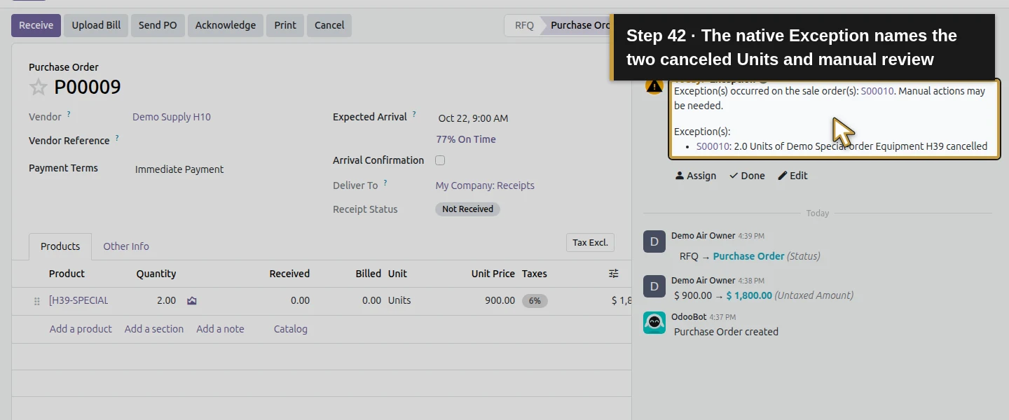
Task: Switch to the Other Info tab
Action: tap(126, 246)
